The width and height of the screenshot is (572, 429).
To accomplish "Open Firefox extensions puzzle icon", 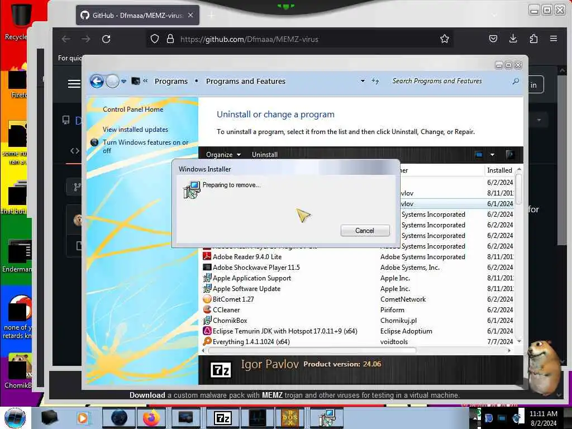I will 533,39.
